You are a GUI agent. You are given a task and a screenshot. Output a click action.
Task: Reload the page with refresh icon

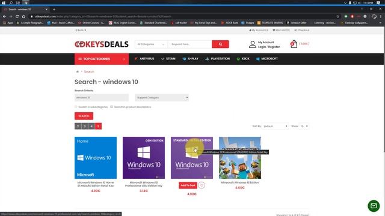coord(17,16)
